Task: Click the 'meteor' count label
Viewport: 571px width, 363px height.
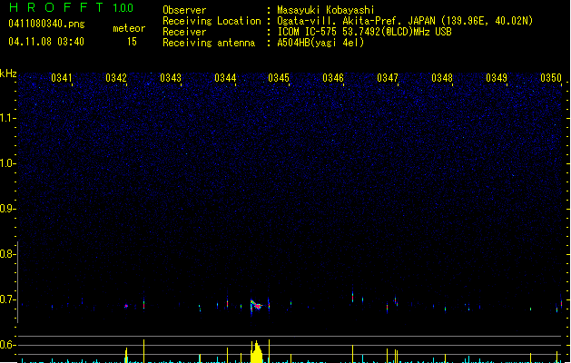Action: [129, 28]
